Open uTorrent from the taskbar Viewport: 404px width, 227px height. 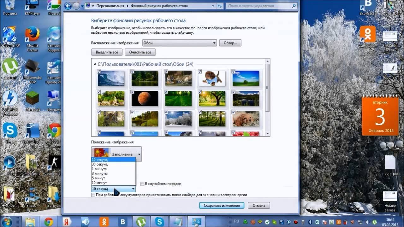tap(141, 222)
